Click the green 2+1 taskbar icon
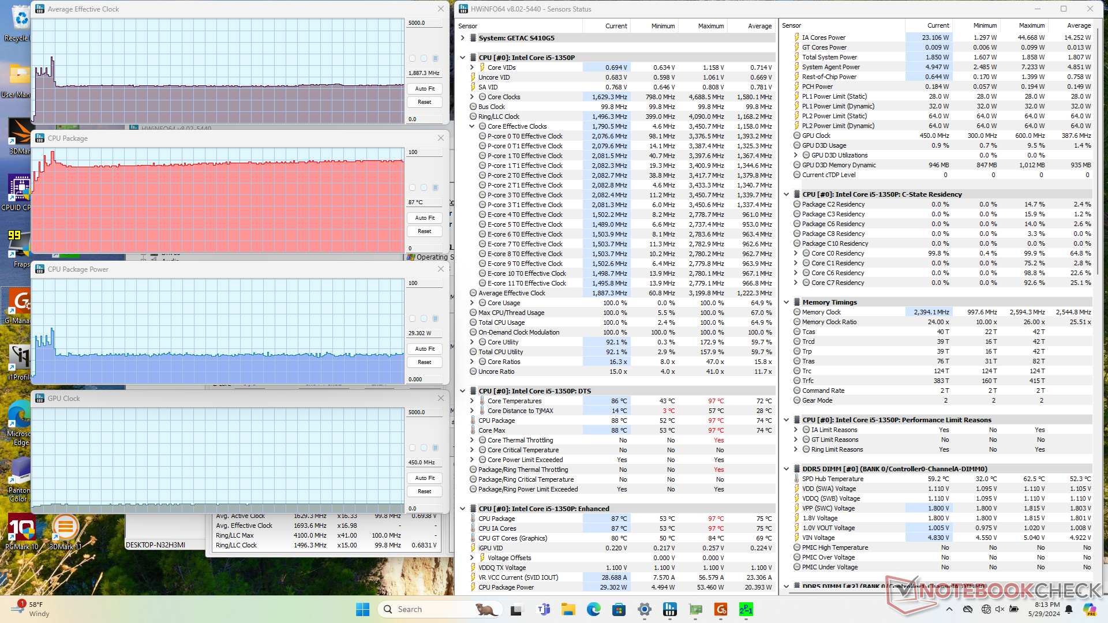 tap(746, 609)
